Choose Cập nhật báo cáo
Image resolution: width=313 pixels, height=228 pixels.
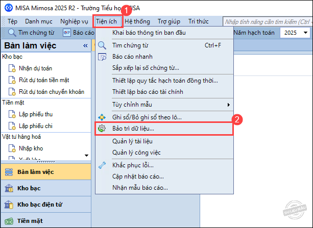pyautogui.click(x=164, y=176)
